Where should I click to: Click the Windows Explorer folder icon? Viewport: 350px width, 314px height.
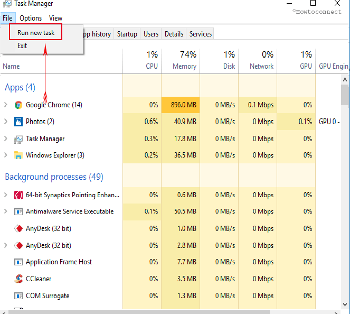click(x=18, y=155)
